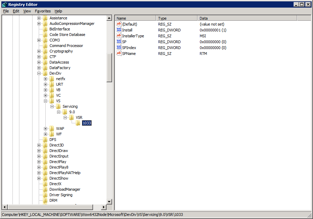Select the VC key
The height and width of the screenshot is (219, 313).
tap(58, 96)
